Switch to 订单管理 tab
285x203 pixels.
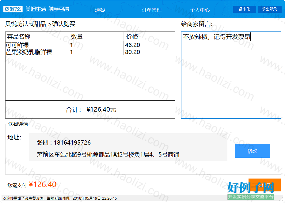pos(152,10)
